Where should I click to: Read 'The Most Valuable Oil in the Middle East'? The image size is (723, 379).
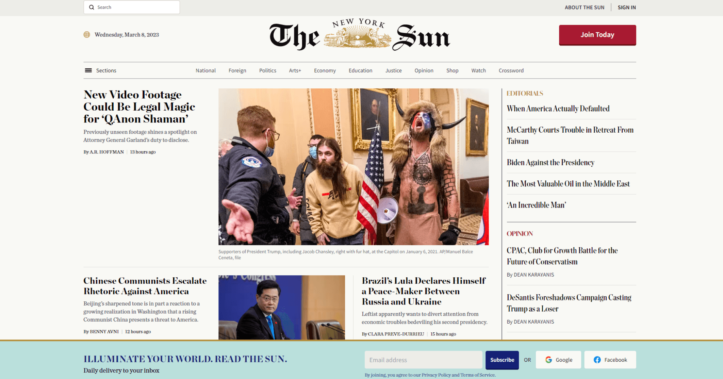coord(568,184)
